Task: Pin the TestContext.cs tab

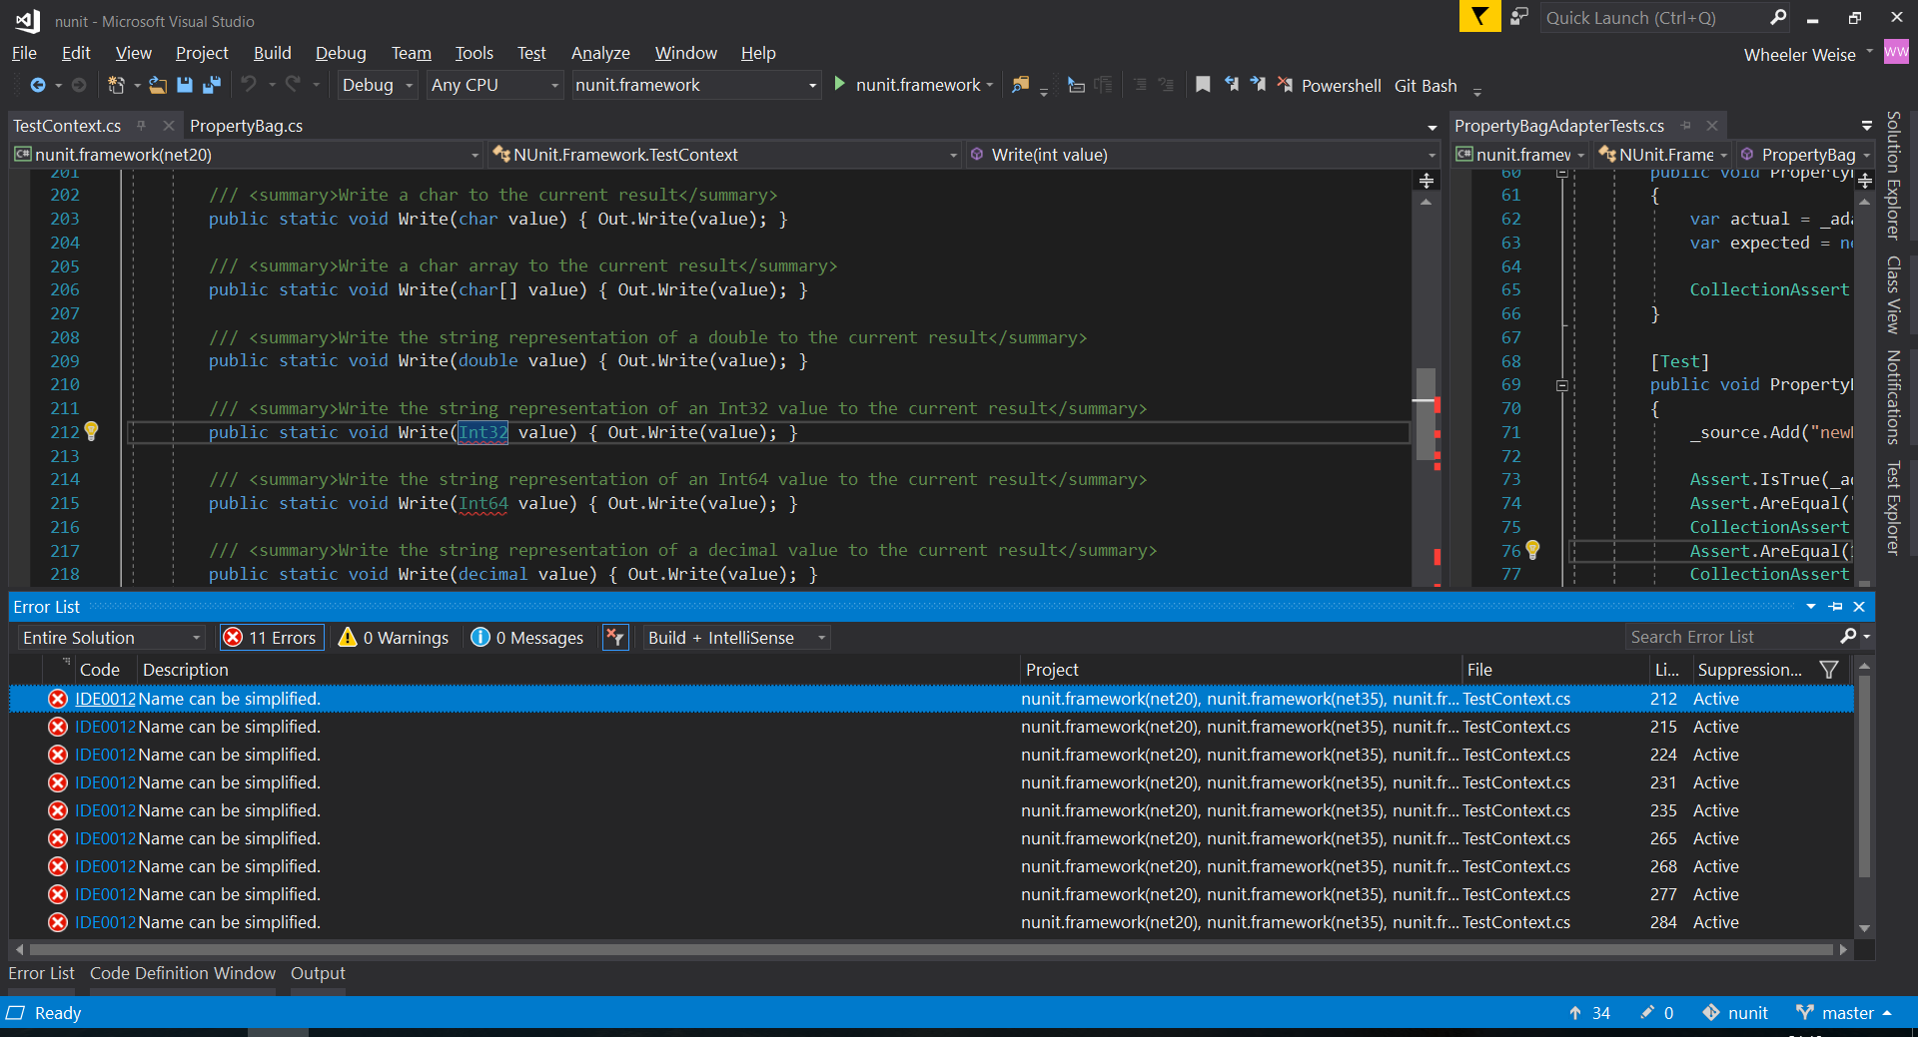Action: [x=142, y=126]
